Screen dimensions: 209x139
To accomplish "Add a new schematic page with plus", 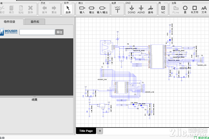I will click(x=100, y=131).
